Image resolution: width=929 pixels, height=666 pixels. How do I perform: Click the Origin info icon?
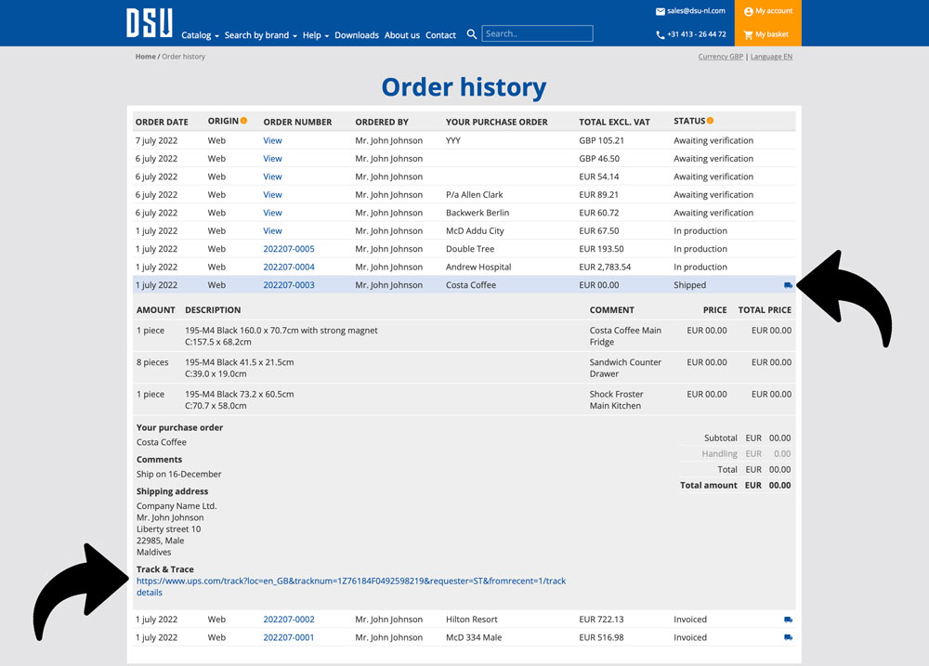click(x=243, y=121)
